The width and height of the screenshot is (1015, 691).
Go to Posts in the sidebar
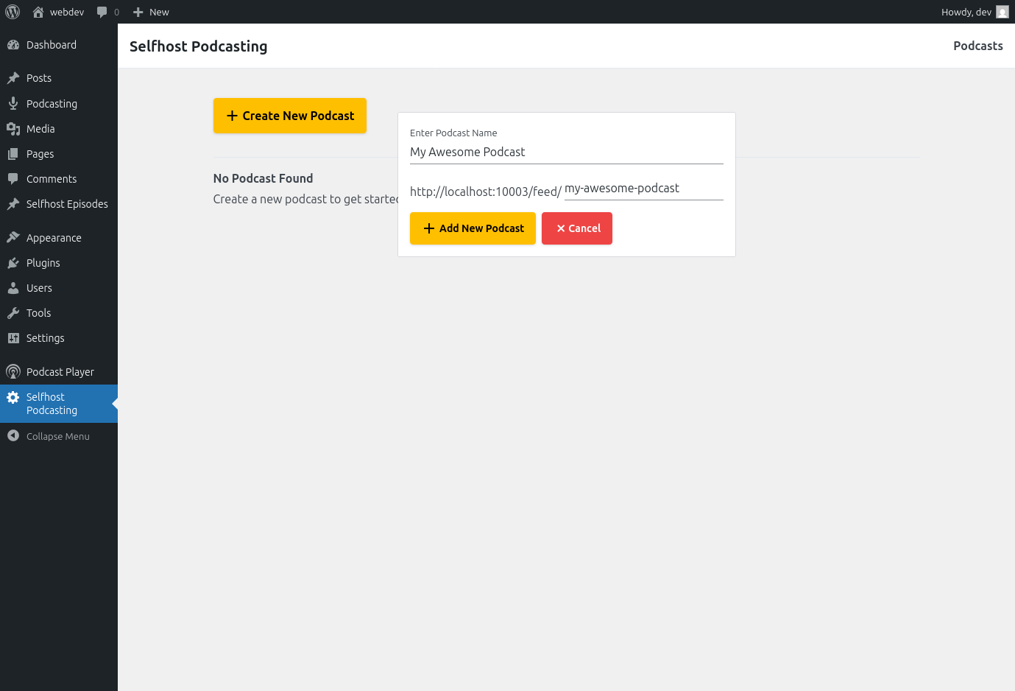point(39,78)
